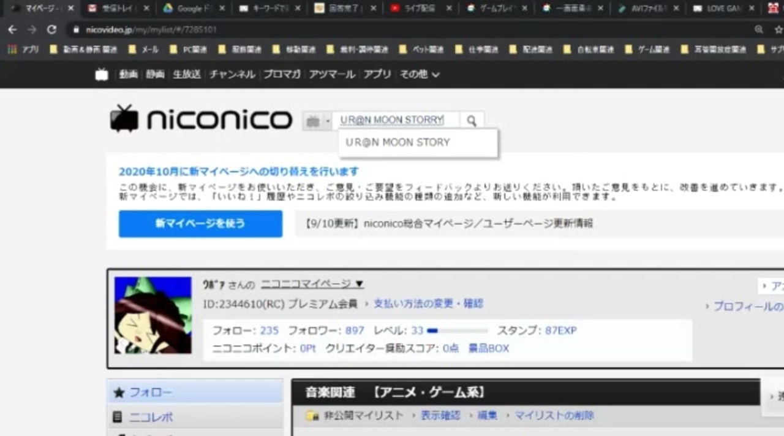The image size is (784, 436).
Task: Click the マイリストの削除 link
Action: (x=554, y=415)
